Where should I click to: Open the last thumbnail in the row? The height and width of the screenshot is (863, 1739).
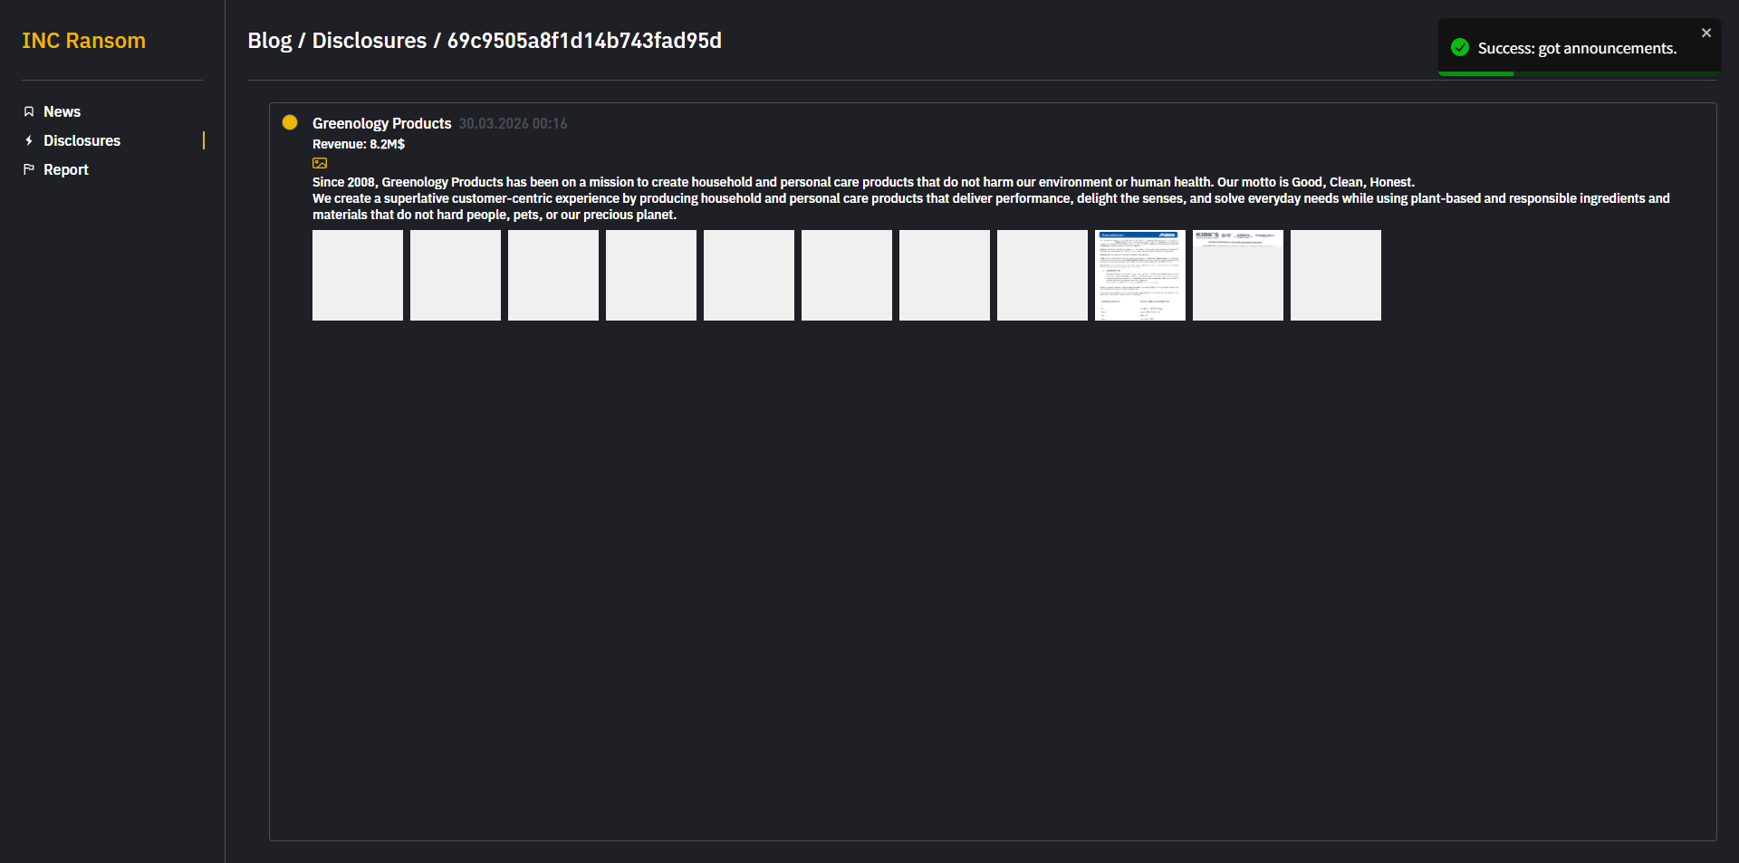pyautogui.click(x=1336, y=275)
